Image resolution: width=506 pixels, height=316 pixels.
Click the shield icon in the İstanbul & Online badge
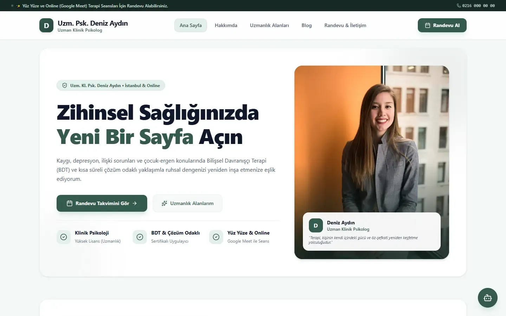tap(65, 85)
